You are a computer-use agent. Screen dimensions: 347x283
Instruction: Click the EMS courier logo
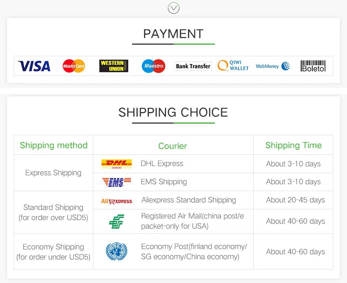(x=116, y=182)
